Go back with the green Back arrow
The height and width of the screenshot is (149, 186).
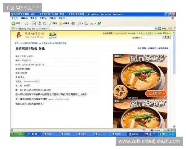pos(14,23)
